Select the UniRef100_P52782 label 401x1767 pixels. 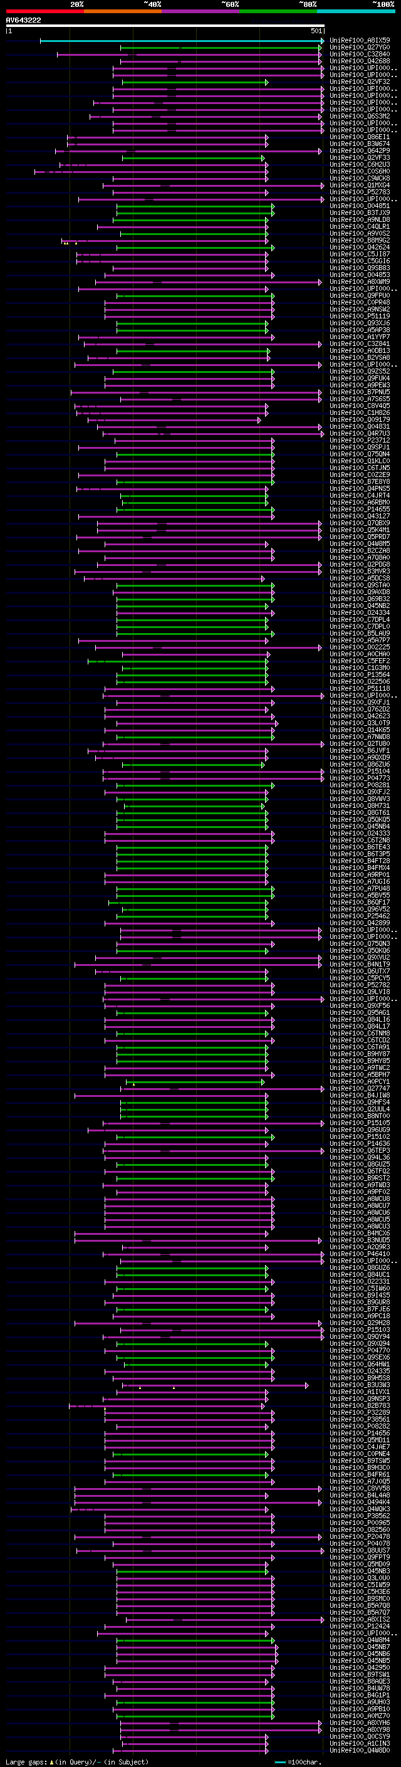(360, 985)
